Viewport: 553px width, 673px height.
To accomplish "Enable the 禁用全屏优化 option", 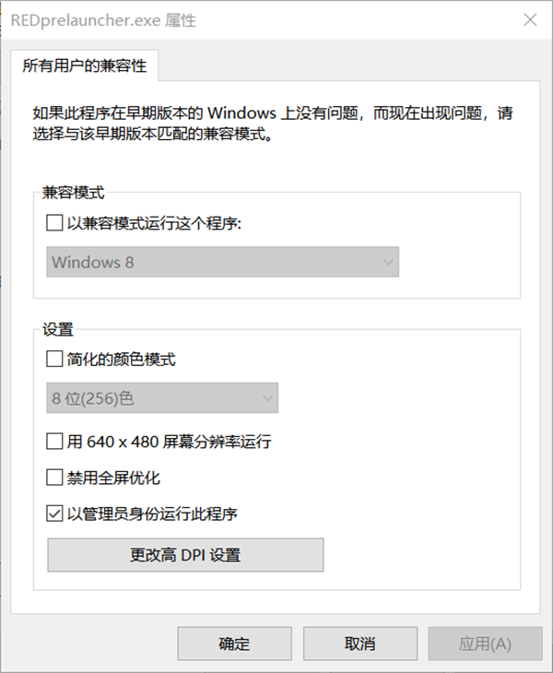I will [54, 478].
